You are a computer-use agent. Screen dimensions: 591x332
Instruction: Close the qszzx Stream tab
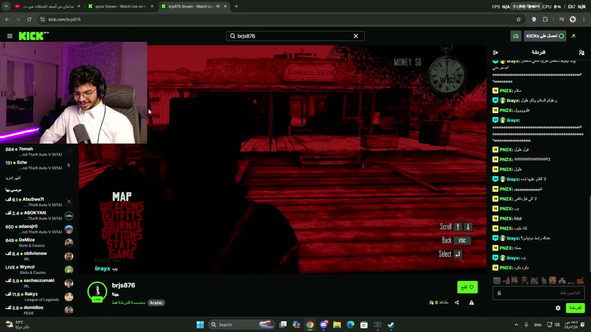[x=152, y=6]
